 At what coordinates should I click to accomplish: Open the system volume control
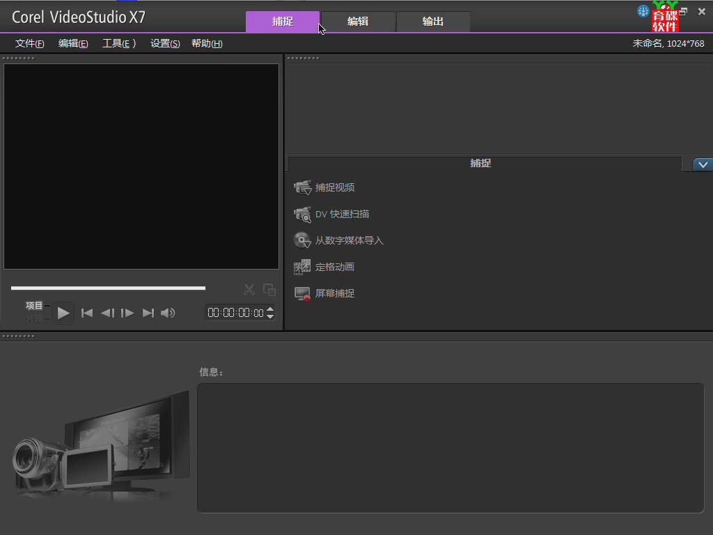(x=168, y=313)
